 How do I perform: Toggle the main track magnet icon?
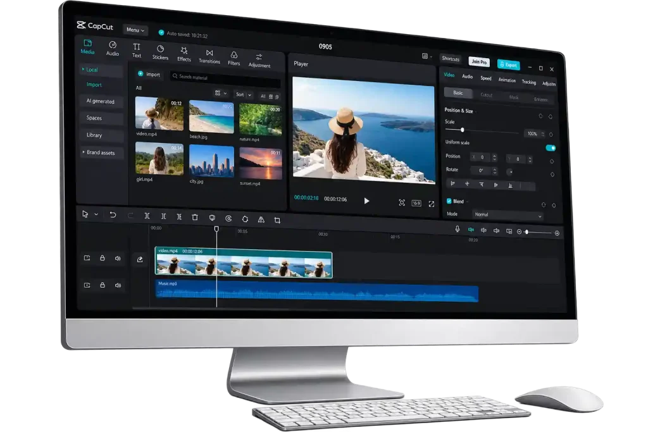pyautogui.click(x=471, y=230)
